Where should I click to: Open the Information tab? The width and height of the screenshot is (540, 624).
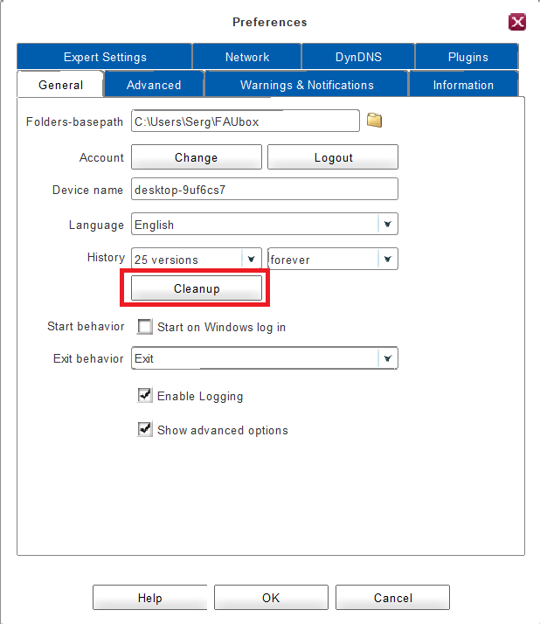[x=464, y=85]
